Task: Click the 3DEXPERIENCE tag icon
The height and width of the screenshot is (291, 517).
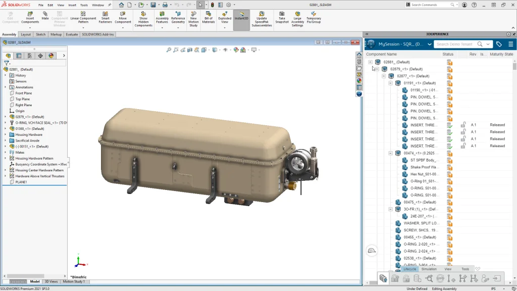Action: click(499, 44)
